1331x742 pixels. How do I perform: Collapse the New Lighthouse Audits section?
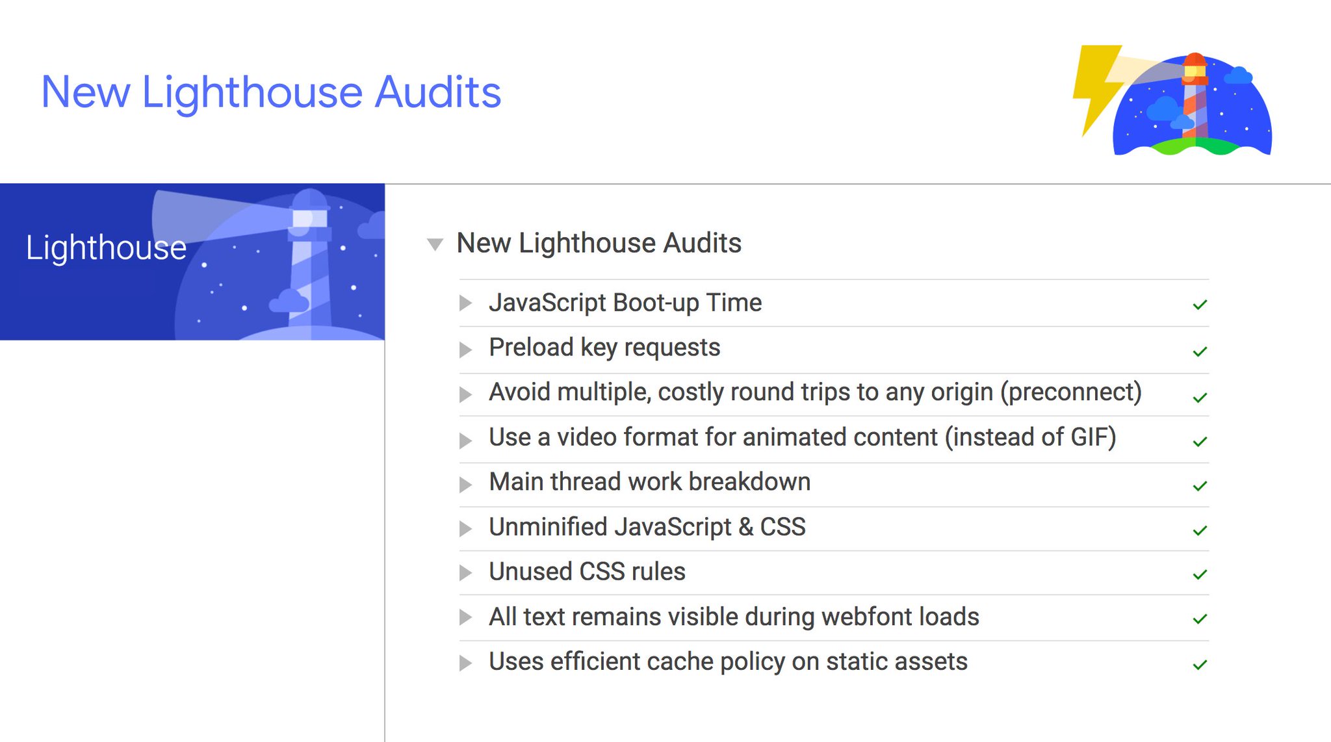(435, 244)
